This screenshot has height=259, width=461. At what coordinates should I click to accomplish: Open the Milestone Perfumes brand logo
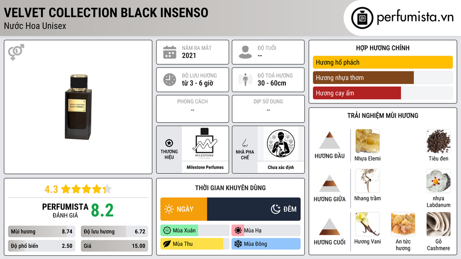coord(205,143)
